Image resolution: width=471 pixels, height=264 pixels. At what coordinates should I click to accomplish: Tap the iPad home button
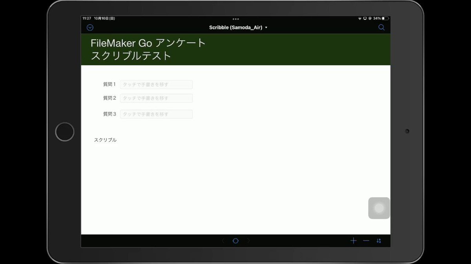click(x=65, y=132)
